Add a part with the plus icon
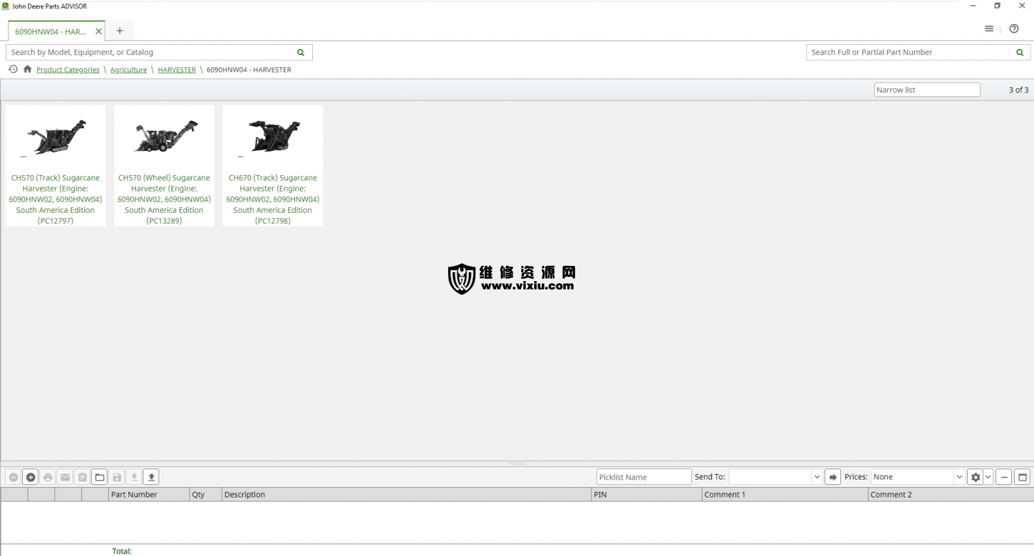 coord(30,477)
